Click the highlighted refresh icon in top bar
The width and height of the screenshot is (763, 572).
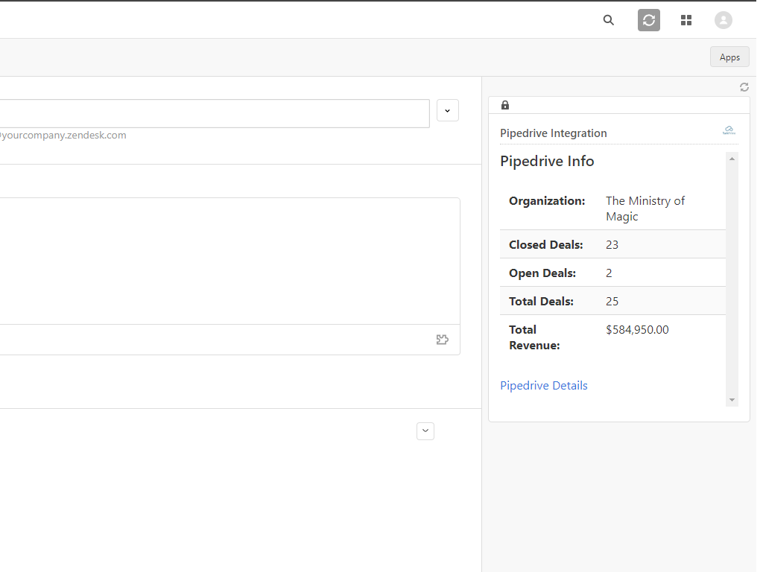649,20
